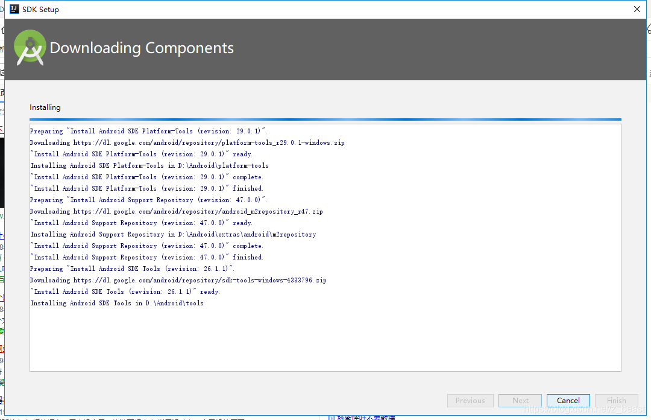The height and width of the screenshot is (420, 651).
Task: Click the Platform-Tools "finished" log line
Action: (146, 188)
